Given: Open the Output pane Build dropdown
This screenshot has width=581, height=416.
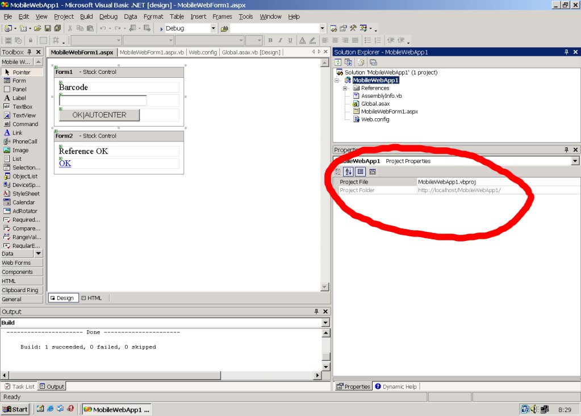Looking at the screenshot, I should coord(325,323).
